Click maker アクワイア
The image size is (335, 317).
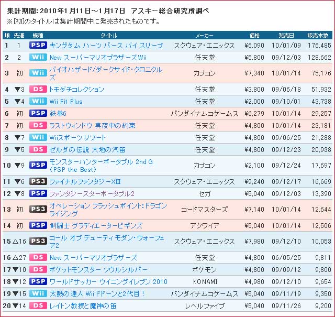pyautogui.click(x=205, y=225)
